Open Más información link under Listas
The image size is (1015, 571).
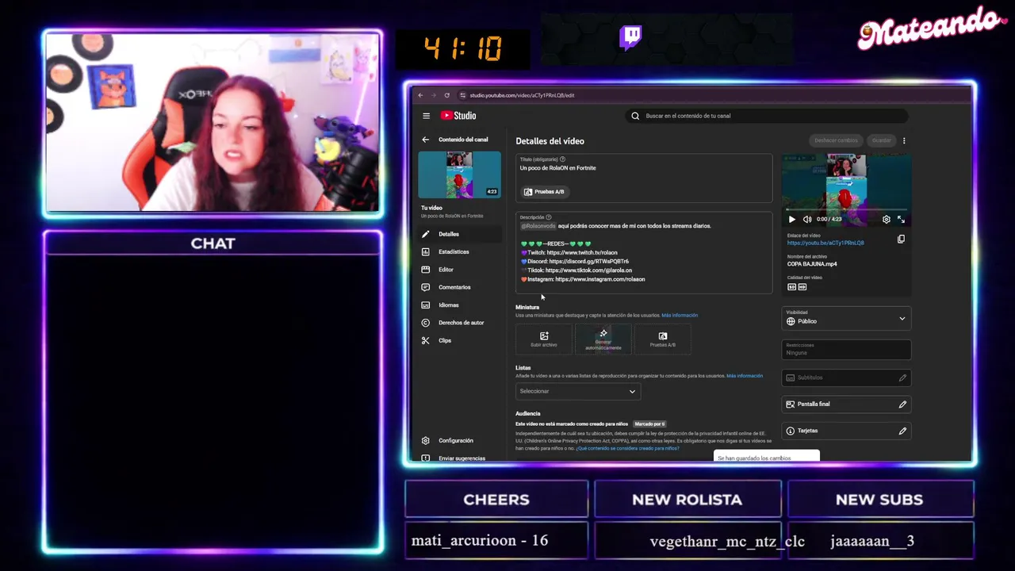coord(745,375)
